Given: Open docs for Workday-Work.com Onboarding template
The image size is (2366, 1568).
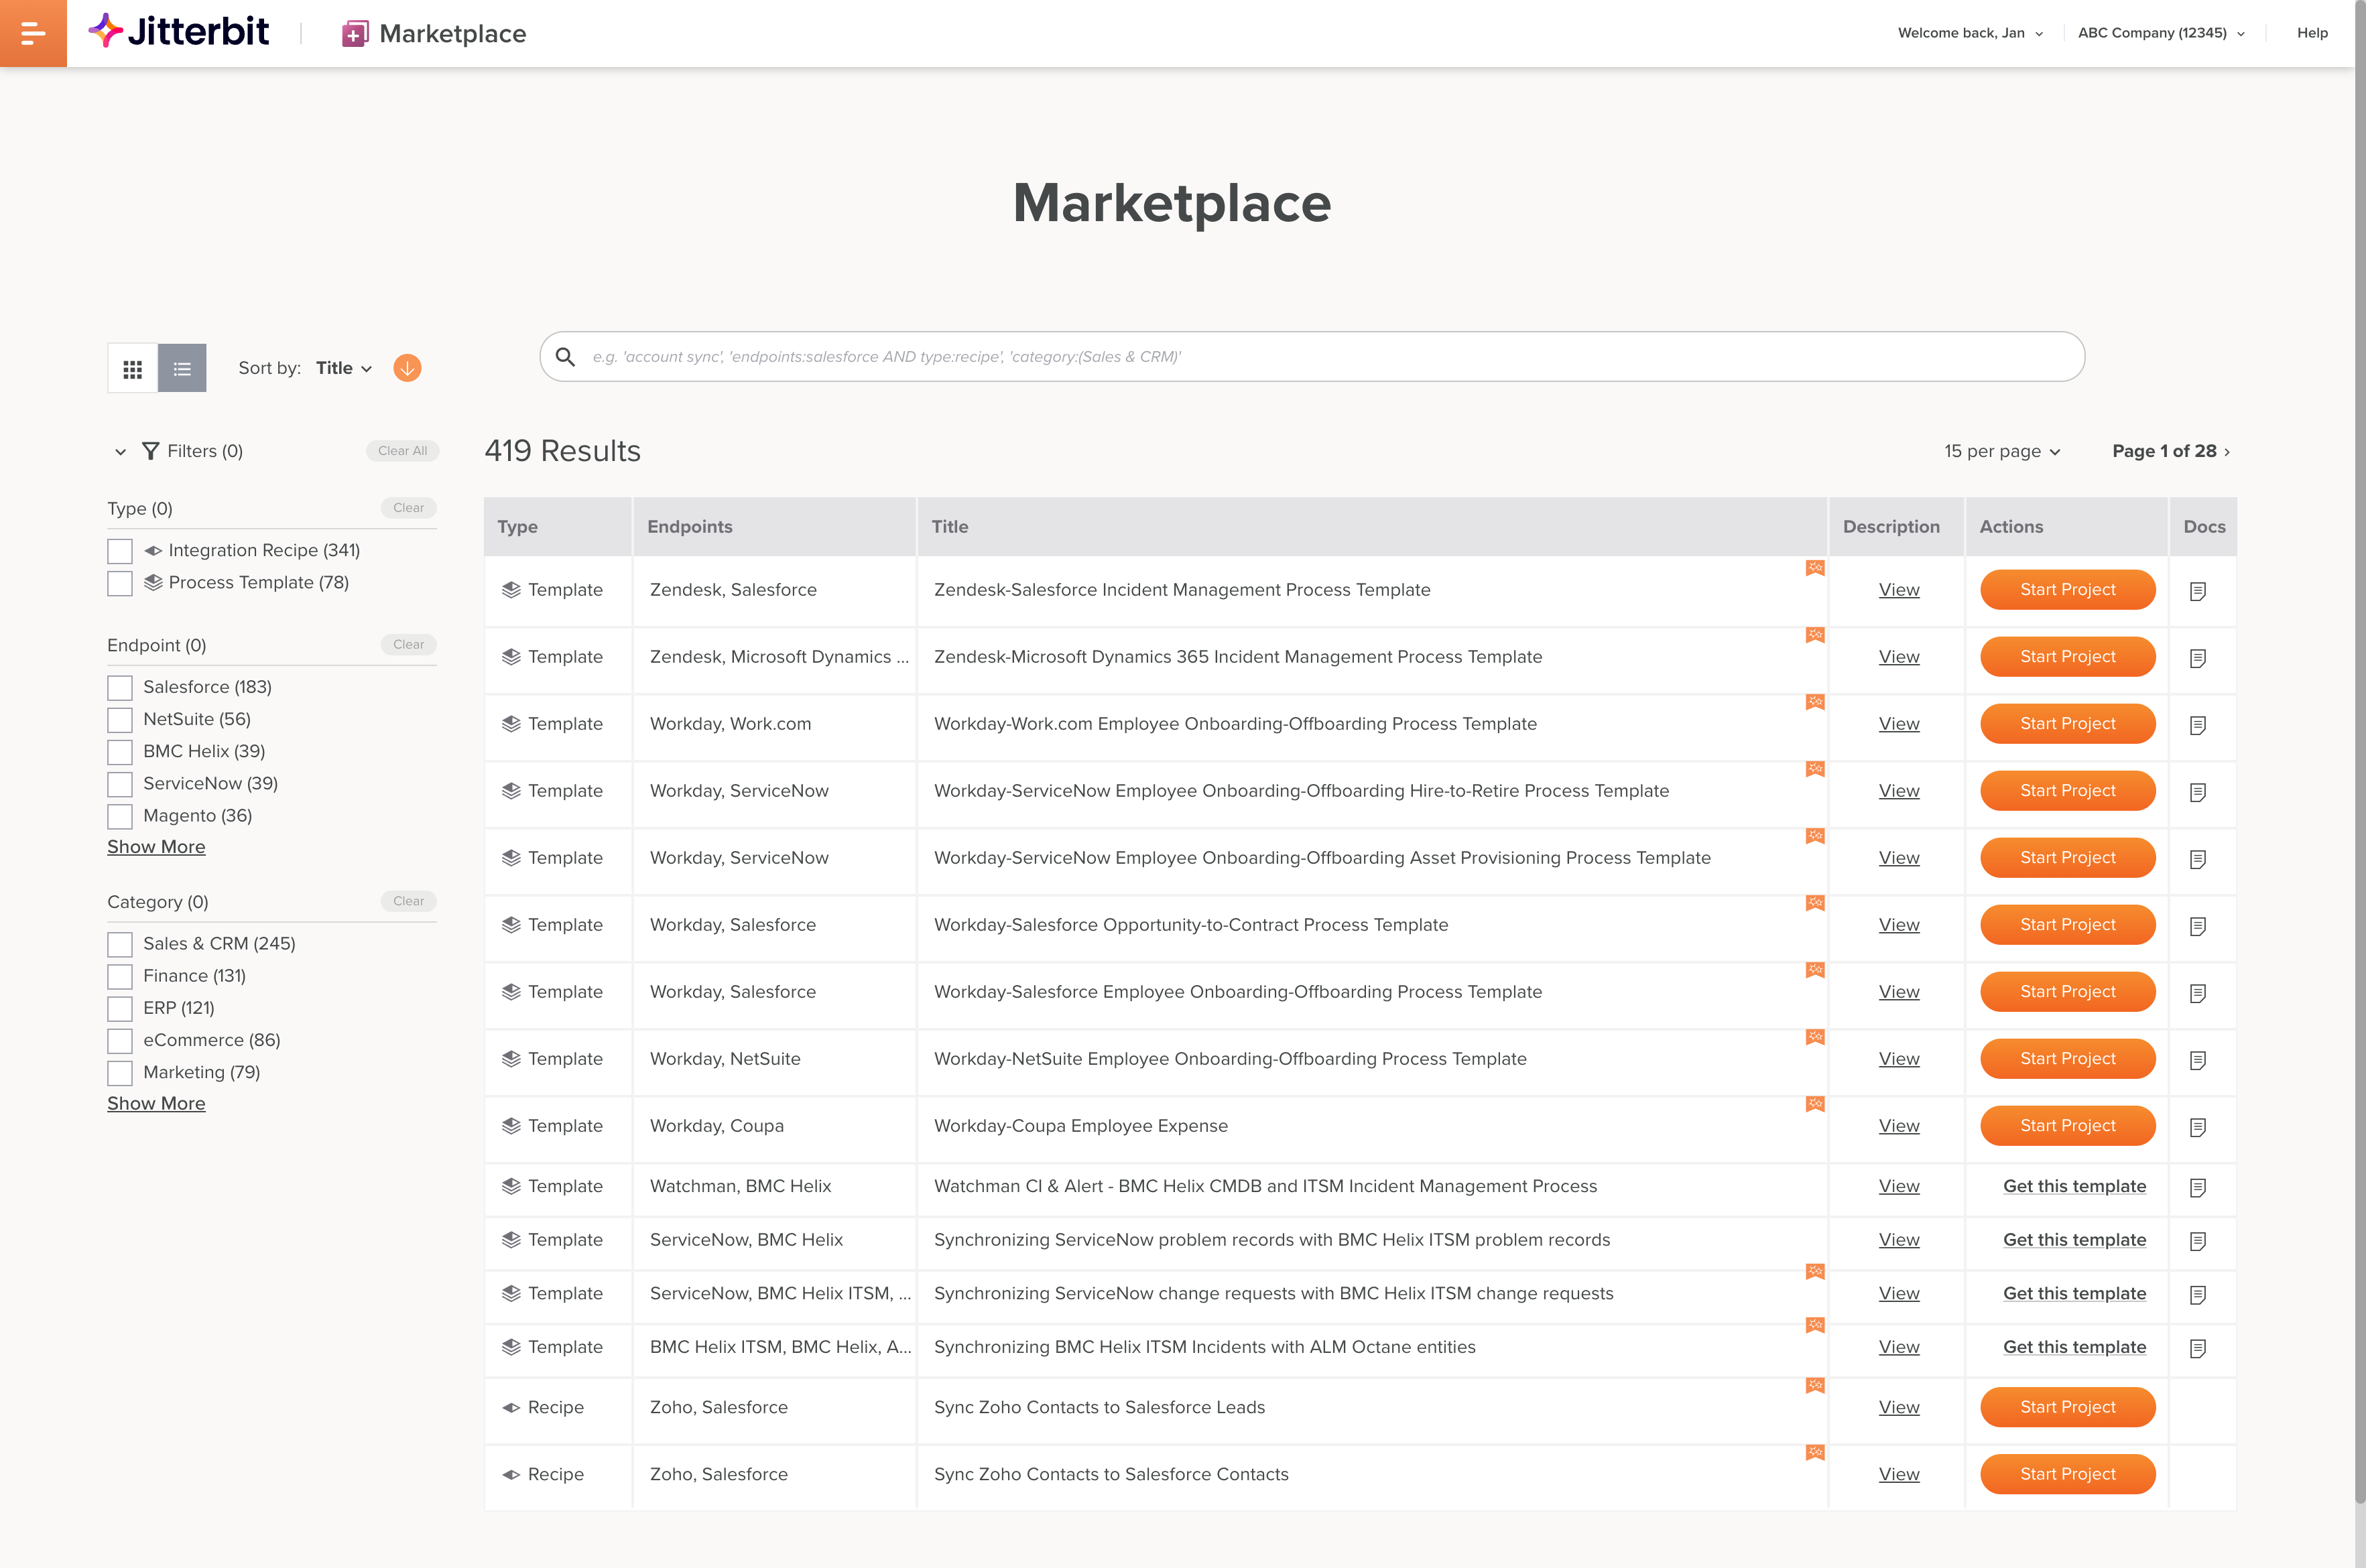Looking at the screenshot, I should coord(2198,725).
